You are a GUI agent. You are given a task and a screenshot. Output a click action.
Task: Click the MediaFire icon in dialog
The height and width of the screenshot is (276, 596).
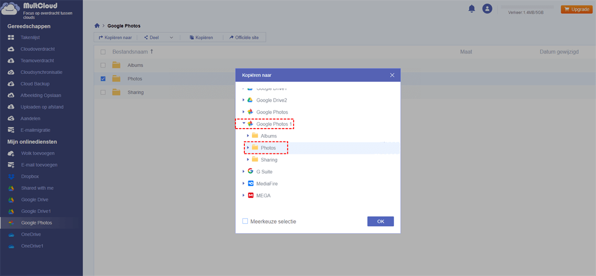point(250,183)
